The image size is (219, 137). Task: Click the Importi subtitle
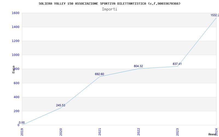[109, 9]
